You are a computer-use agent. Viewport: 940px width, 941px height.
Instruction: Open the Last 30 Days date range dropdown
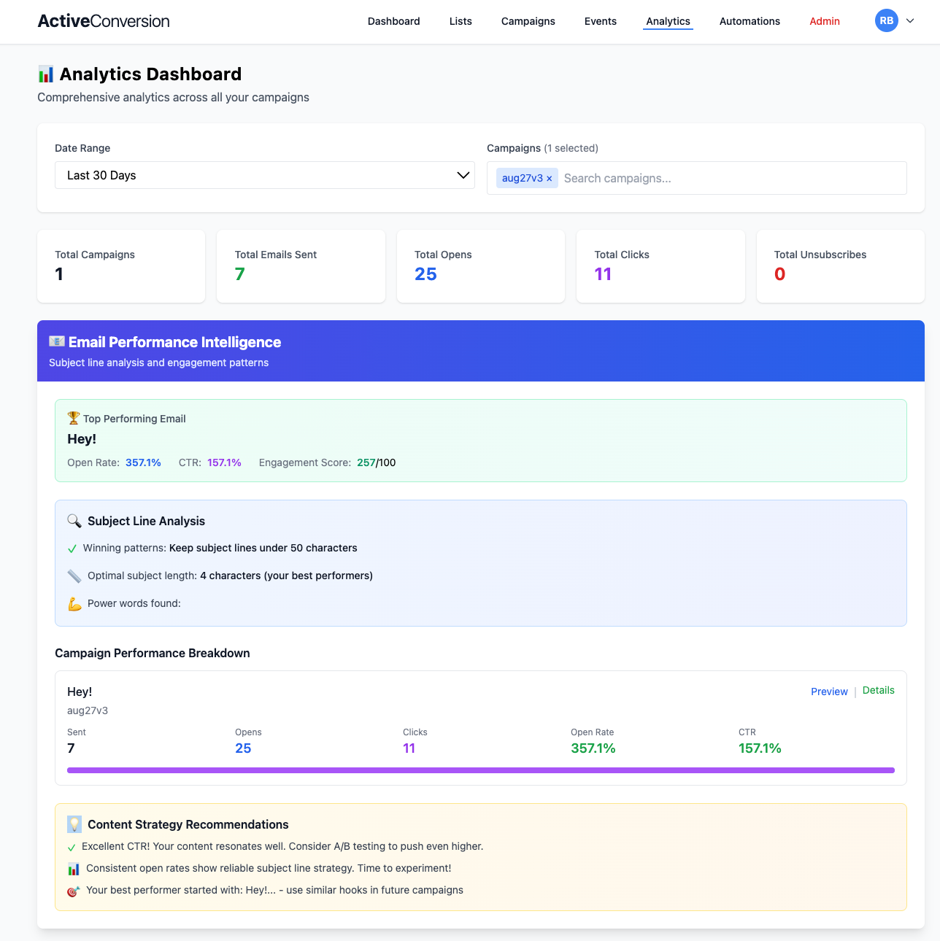(264, 175)
